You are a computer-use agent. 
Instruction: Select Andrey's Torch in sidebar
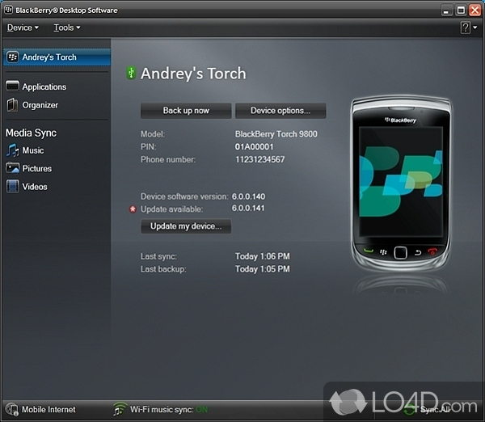[57, 57]
